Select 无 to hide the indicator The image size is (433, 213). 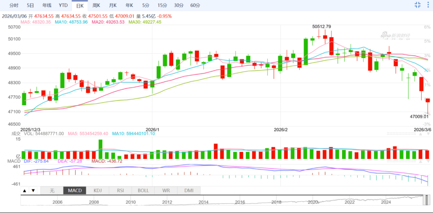tap(52, 191)
